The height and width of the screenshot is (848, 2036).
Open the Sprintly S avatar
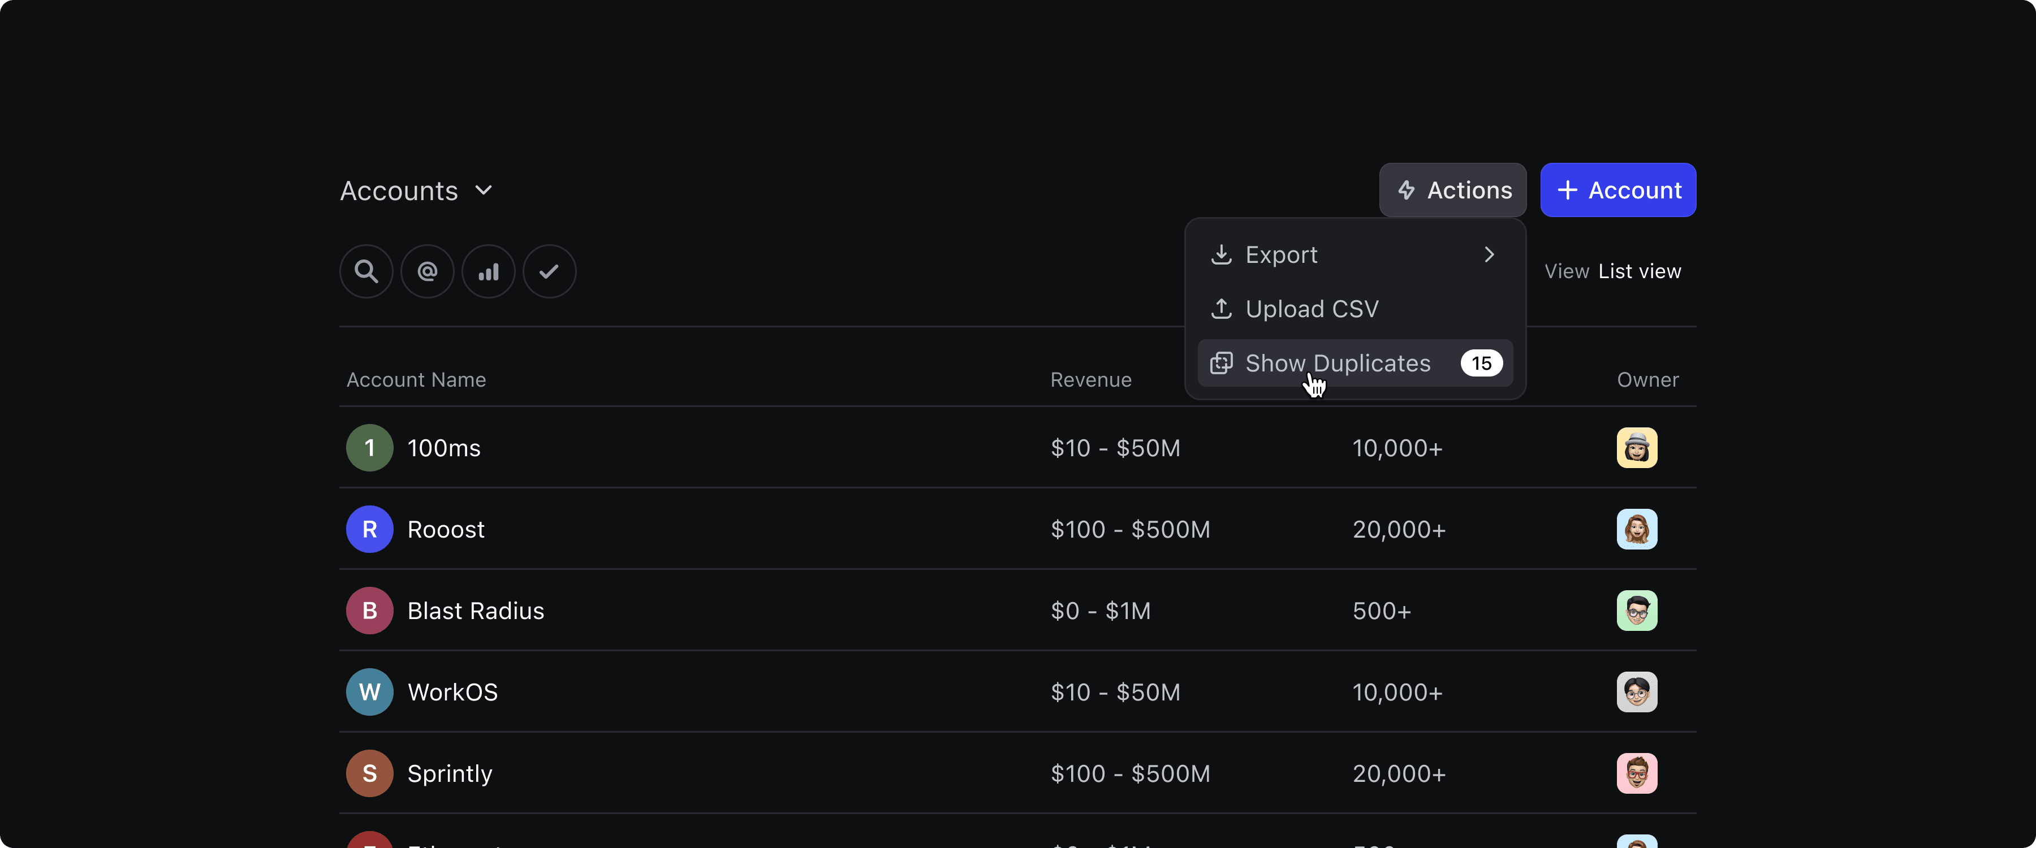click(369, 774)
